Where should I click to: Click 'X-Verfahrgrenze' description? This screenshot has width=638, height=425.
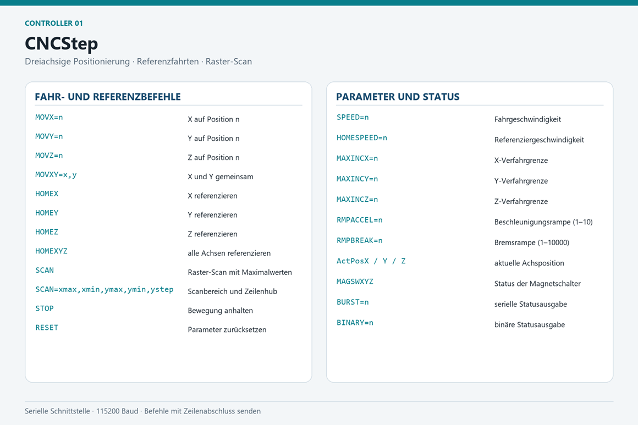tap(521, 160)
